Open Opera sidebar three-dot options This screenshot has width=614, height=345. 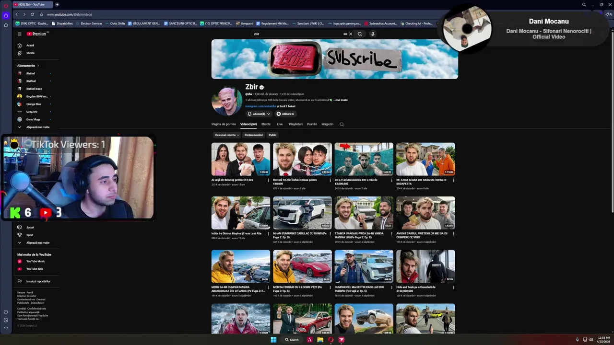6,328
